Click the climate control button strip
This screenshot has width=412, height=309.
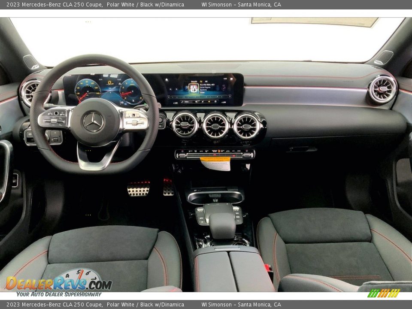point(215,154)
